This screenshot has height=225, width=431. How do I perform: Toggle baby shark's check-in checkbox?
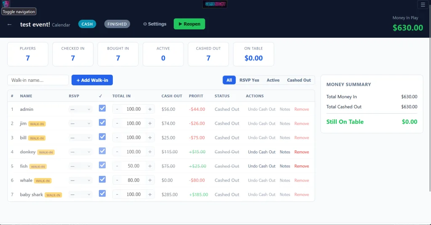[102, 194]
